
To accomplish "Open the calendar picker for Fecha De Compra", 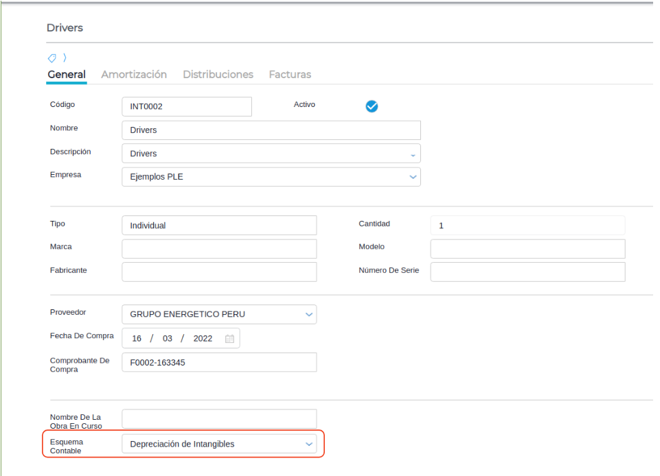I will (x=229, y=338).
